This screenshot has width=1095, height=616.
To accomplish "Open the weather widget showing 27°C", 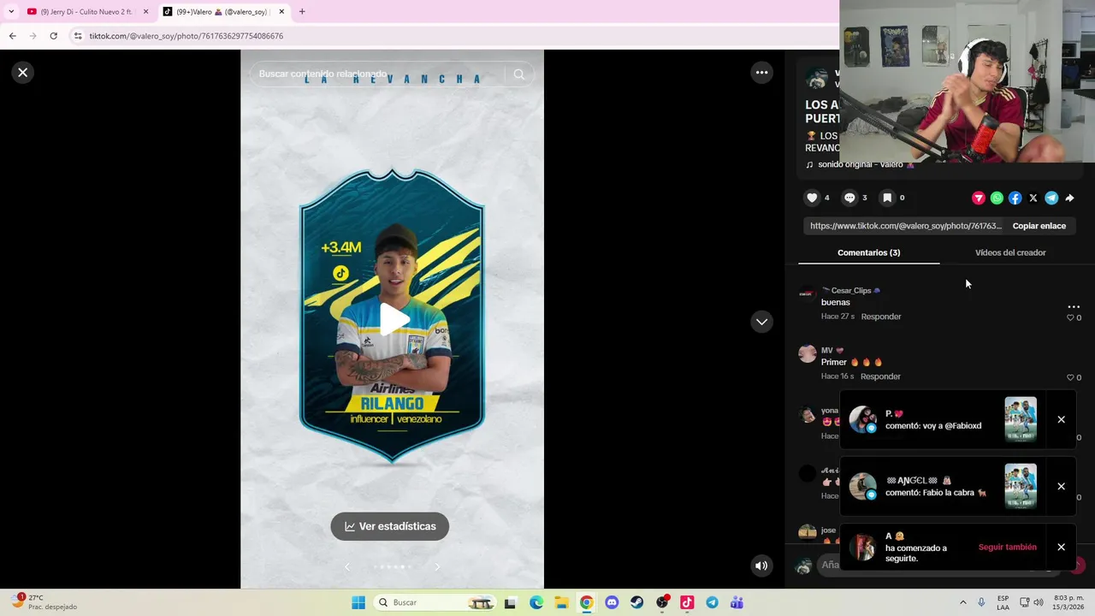I will pos(43,602).
